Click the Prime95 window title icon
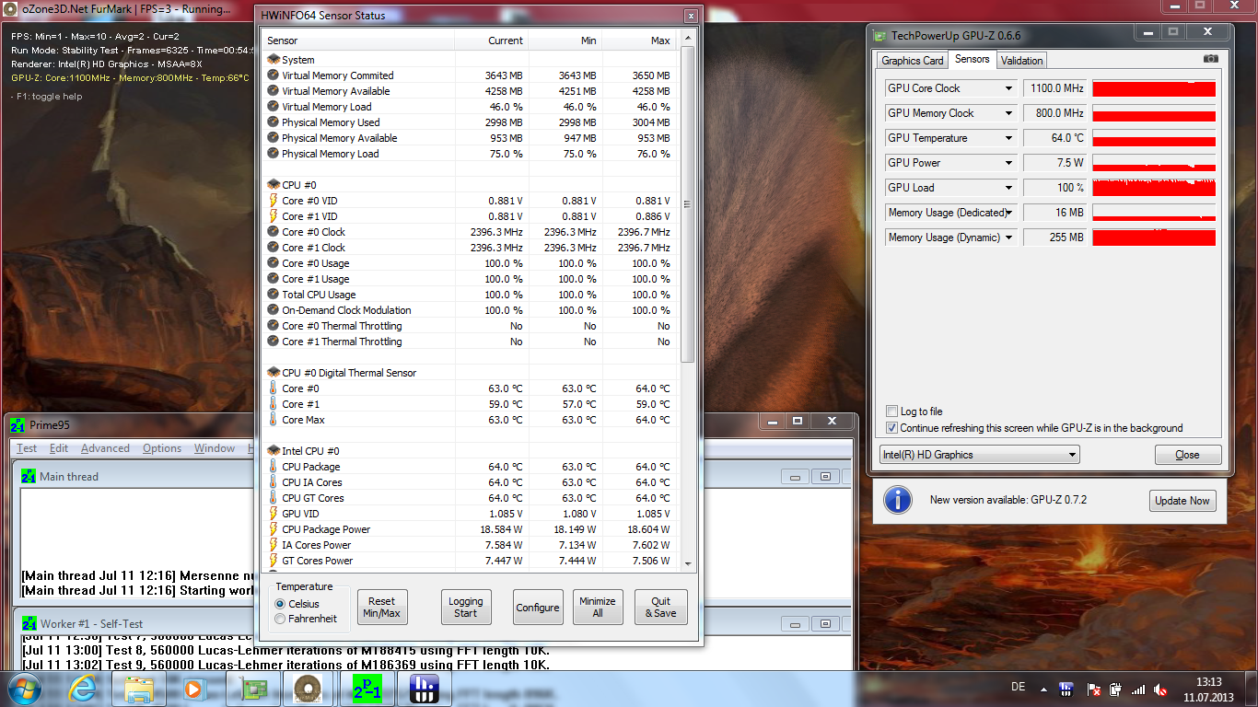This screenshot has height=707, width=1258. coord(18,425)
